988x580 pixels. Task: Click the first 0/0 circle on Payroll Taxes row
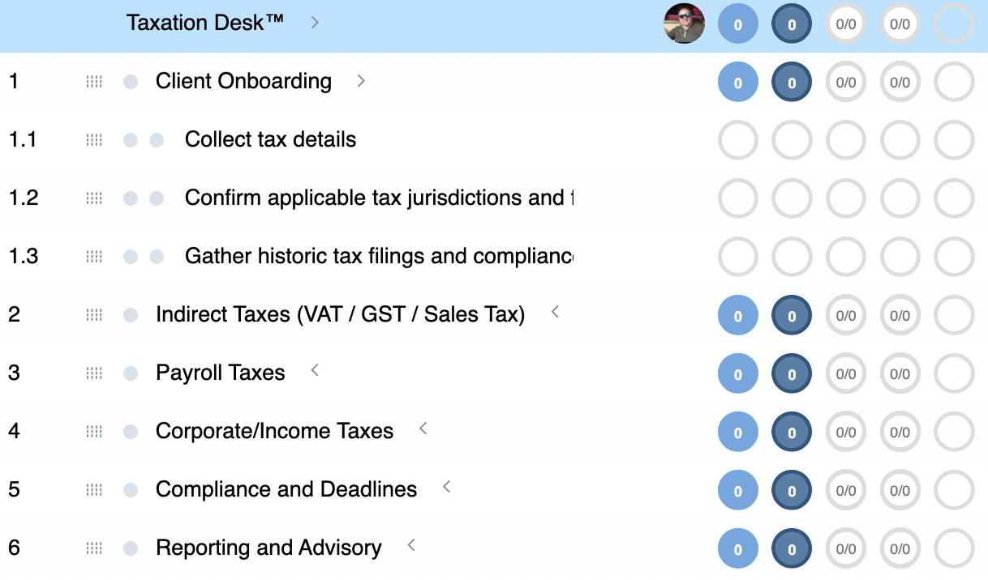pos(846,373)
